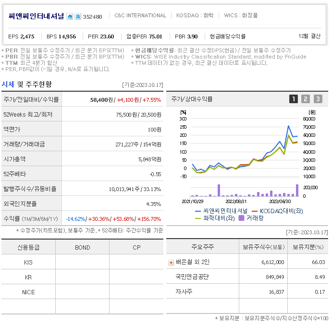332x325 pixels.
Task: Click the 시가총액 value 5,848억원
Action: coord(150,159)
